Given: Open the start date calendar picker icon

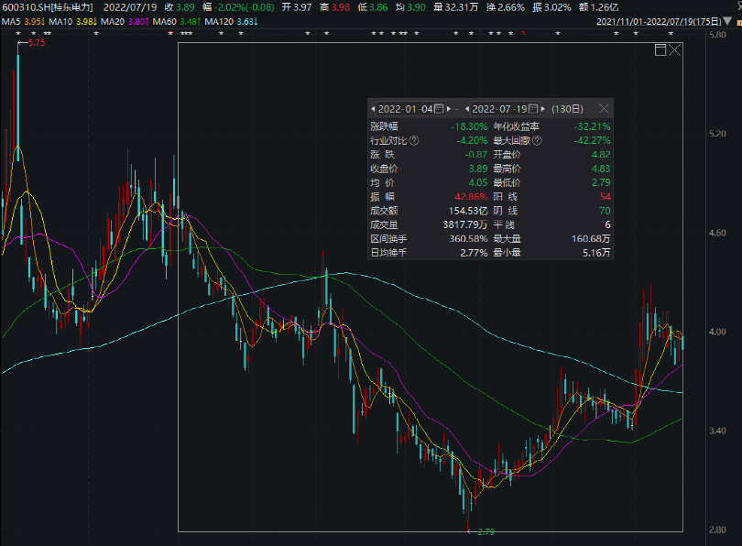Looking at the screenshot, I should pos(439,108).
